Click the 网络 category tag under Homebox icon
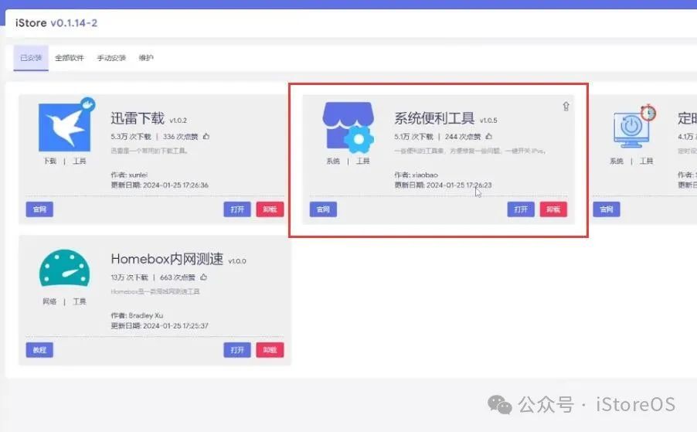 pos(49,301)
